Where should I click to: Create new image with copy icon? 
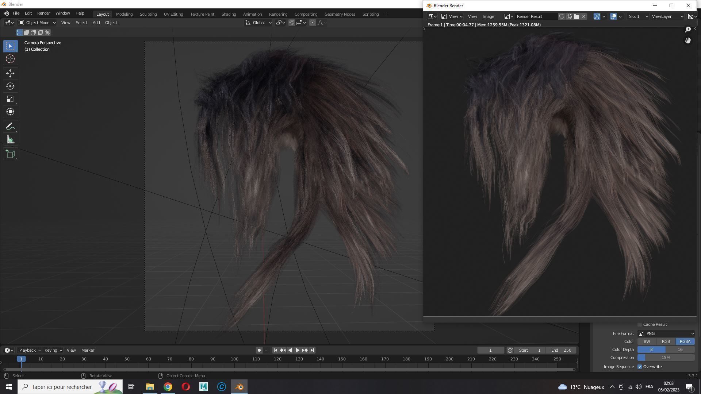pos(569,16)
